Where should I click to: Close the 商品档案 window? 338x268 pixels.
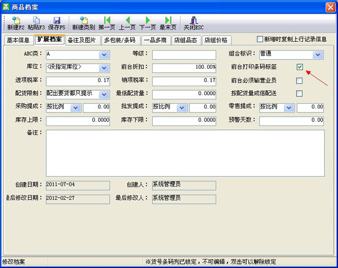click(x=330, y=7)
